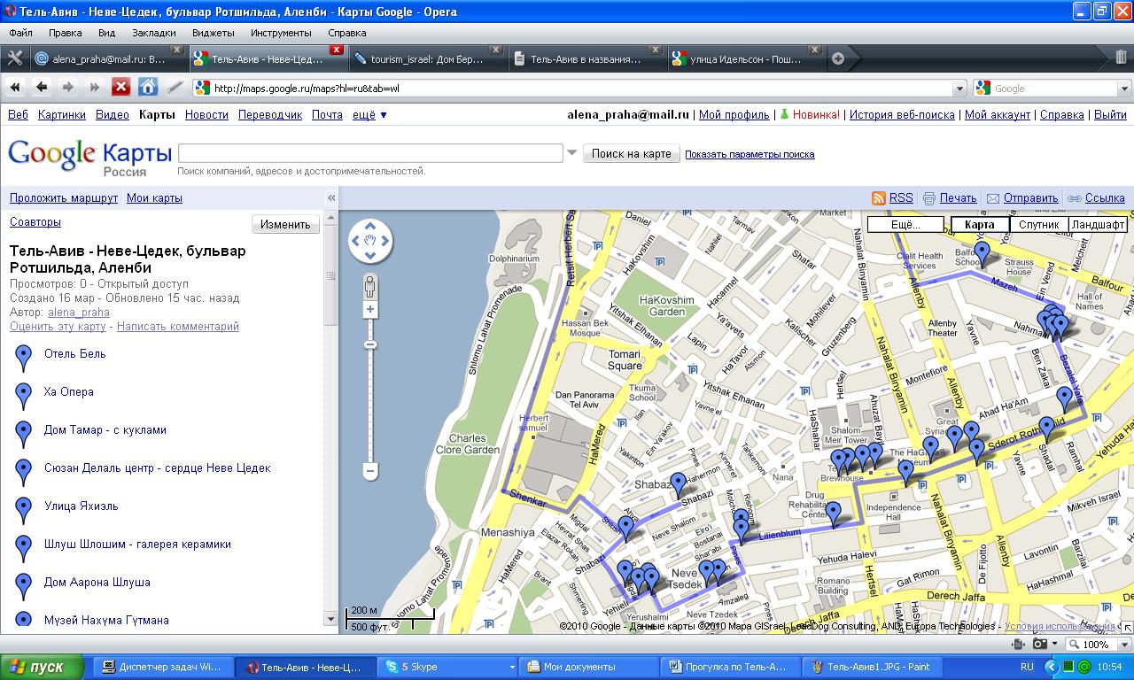Zoom out with map minus button

pos(370,470)
